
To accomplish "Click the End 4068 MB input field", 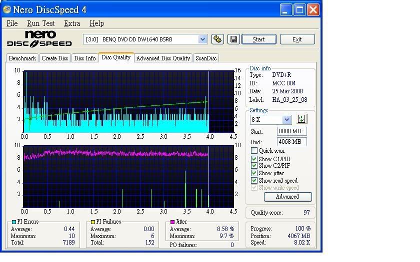I will point(291,142).
